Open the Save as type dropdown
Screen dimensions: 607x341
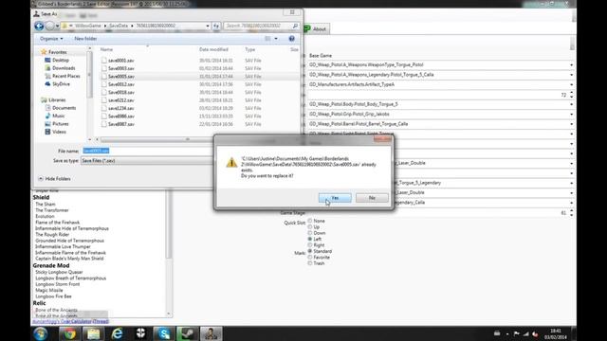pos(146,160)
